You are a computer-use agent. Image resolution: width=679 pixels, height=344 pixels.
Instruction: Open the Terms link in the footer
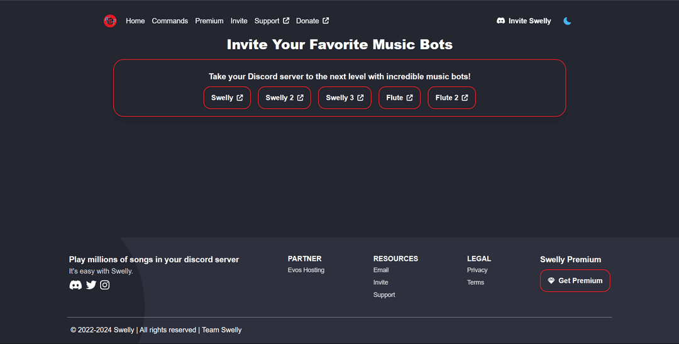475,282
